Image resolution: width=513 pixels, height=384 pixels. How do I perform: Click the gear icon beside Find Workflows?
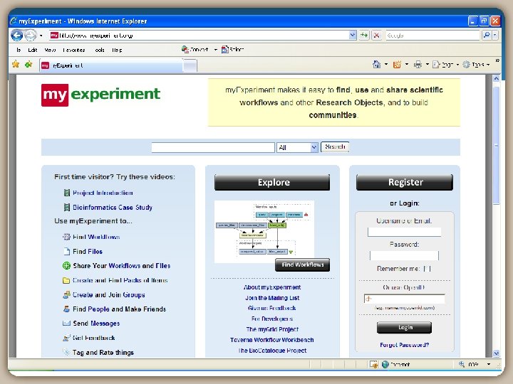(66, 237)
